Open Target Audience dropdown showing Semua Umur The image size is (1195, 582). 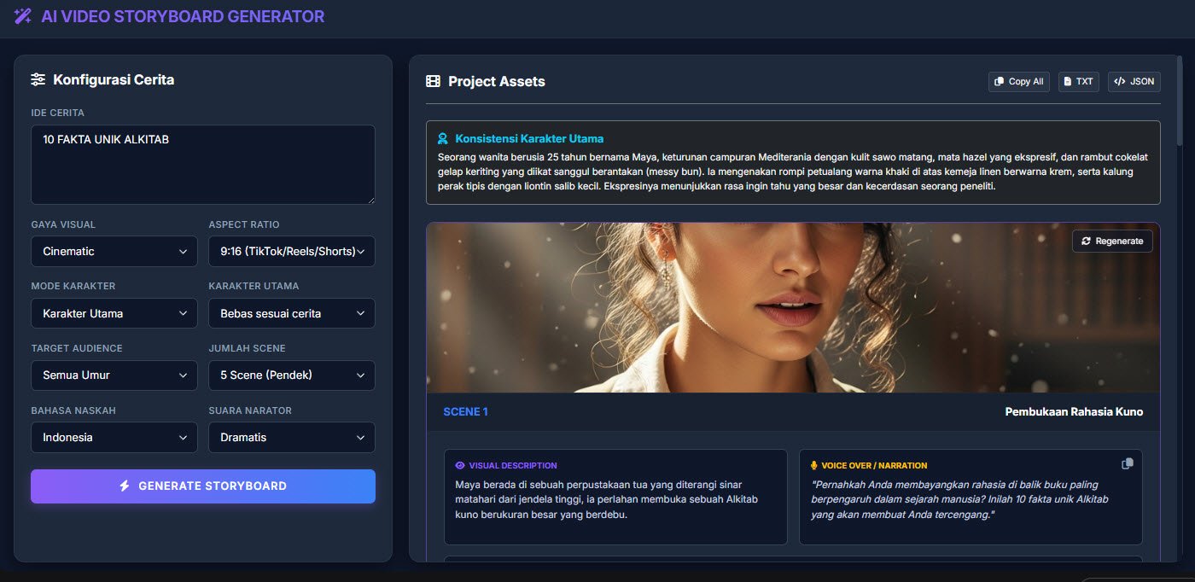point(114,375)
